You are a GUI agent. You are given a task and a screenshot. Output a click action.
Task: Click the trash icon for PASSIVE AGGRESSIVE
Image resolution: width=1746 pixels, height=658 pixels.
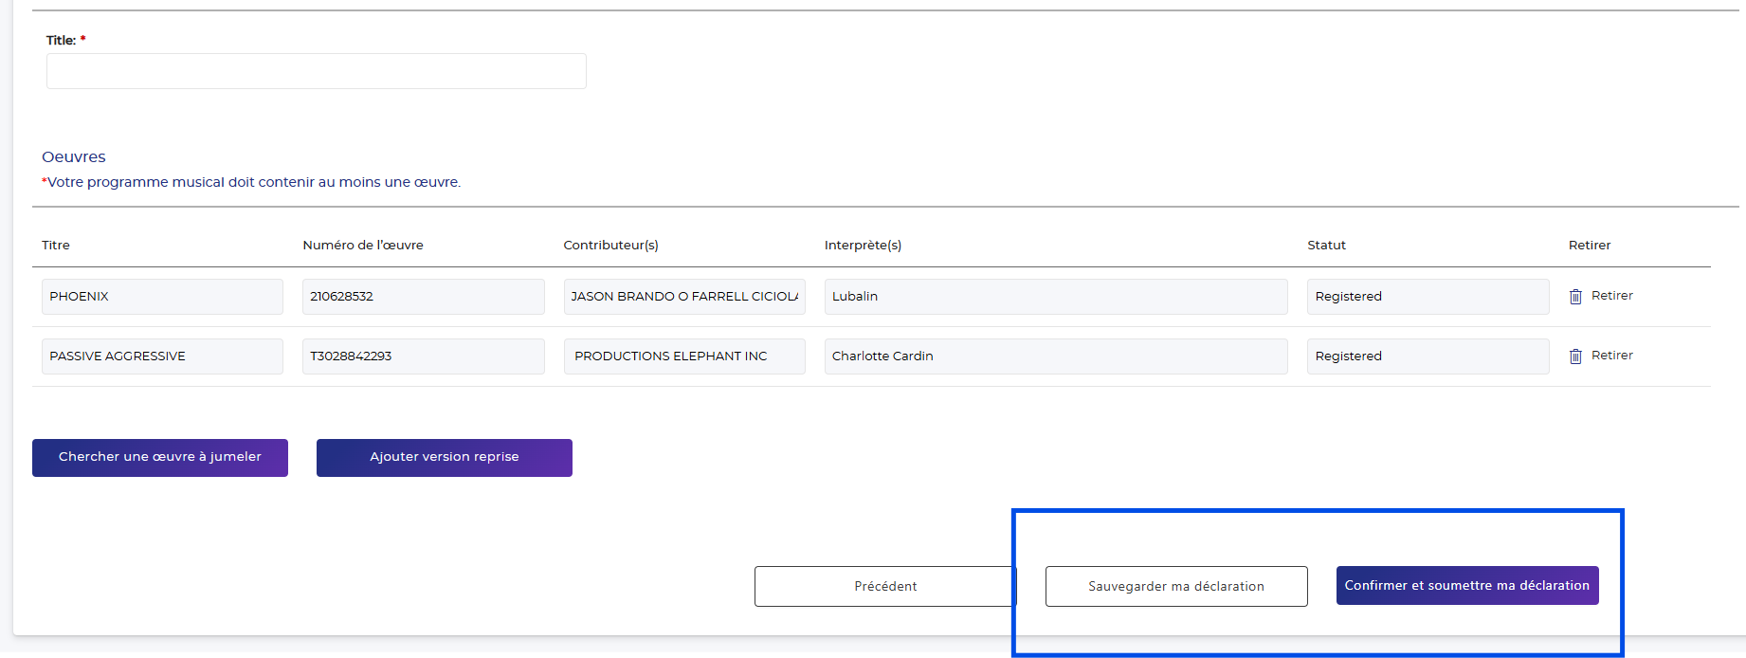pos(1575,356)
